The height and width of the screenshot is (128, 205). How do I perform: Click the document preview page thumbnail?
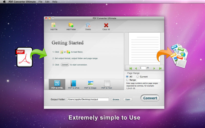point(145,48)
